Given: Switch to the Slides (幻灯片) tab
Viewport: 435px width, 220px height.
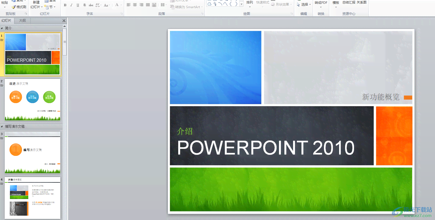Looking at the screenshot, I should (7, 21).
